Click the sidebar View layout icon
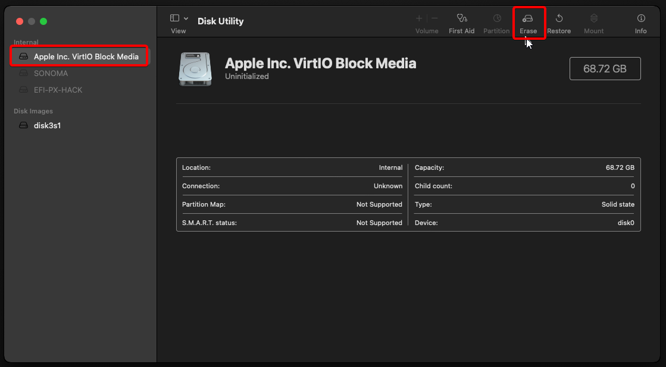 pyautogui.click(x=174, y=18)
